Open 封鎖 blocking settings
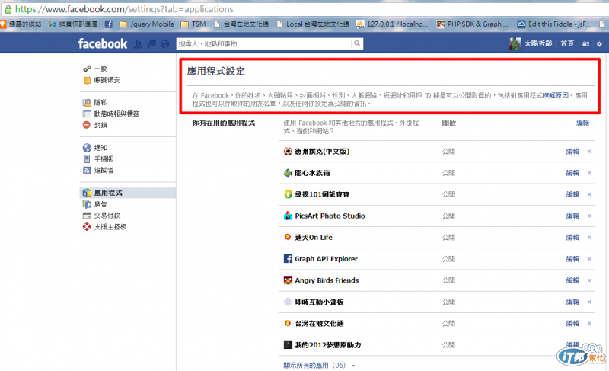 point(100,125)
